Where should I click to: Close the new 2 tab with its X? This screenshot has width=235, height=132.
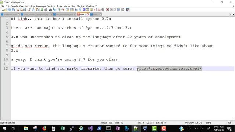click(101, 15)
